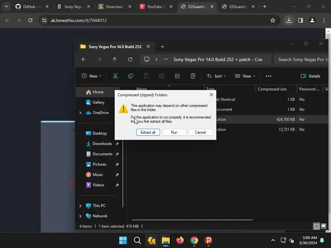Click the Search Sony Vegas Pro field

coord(302,59)
